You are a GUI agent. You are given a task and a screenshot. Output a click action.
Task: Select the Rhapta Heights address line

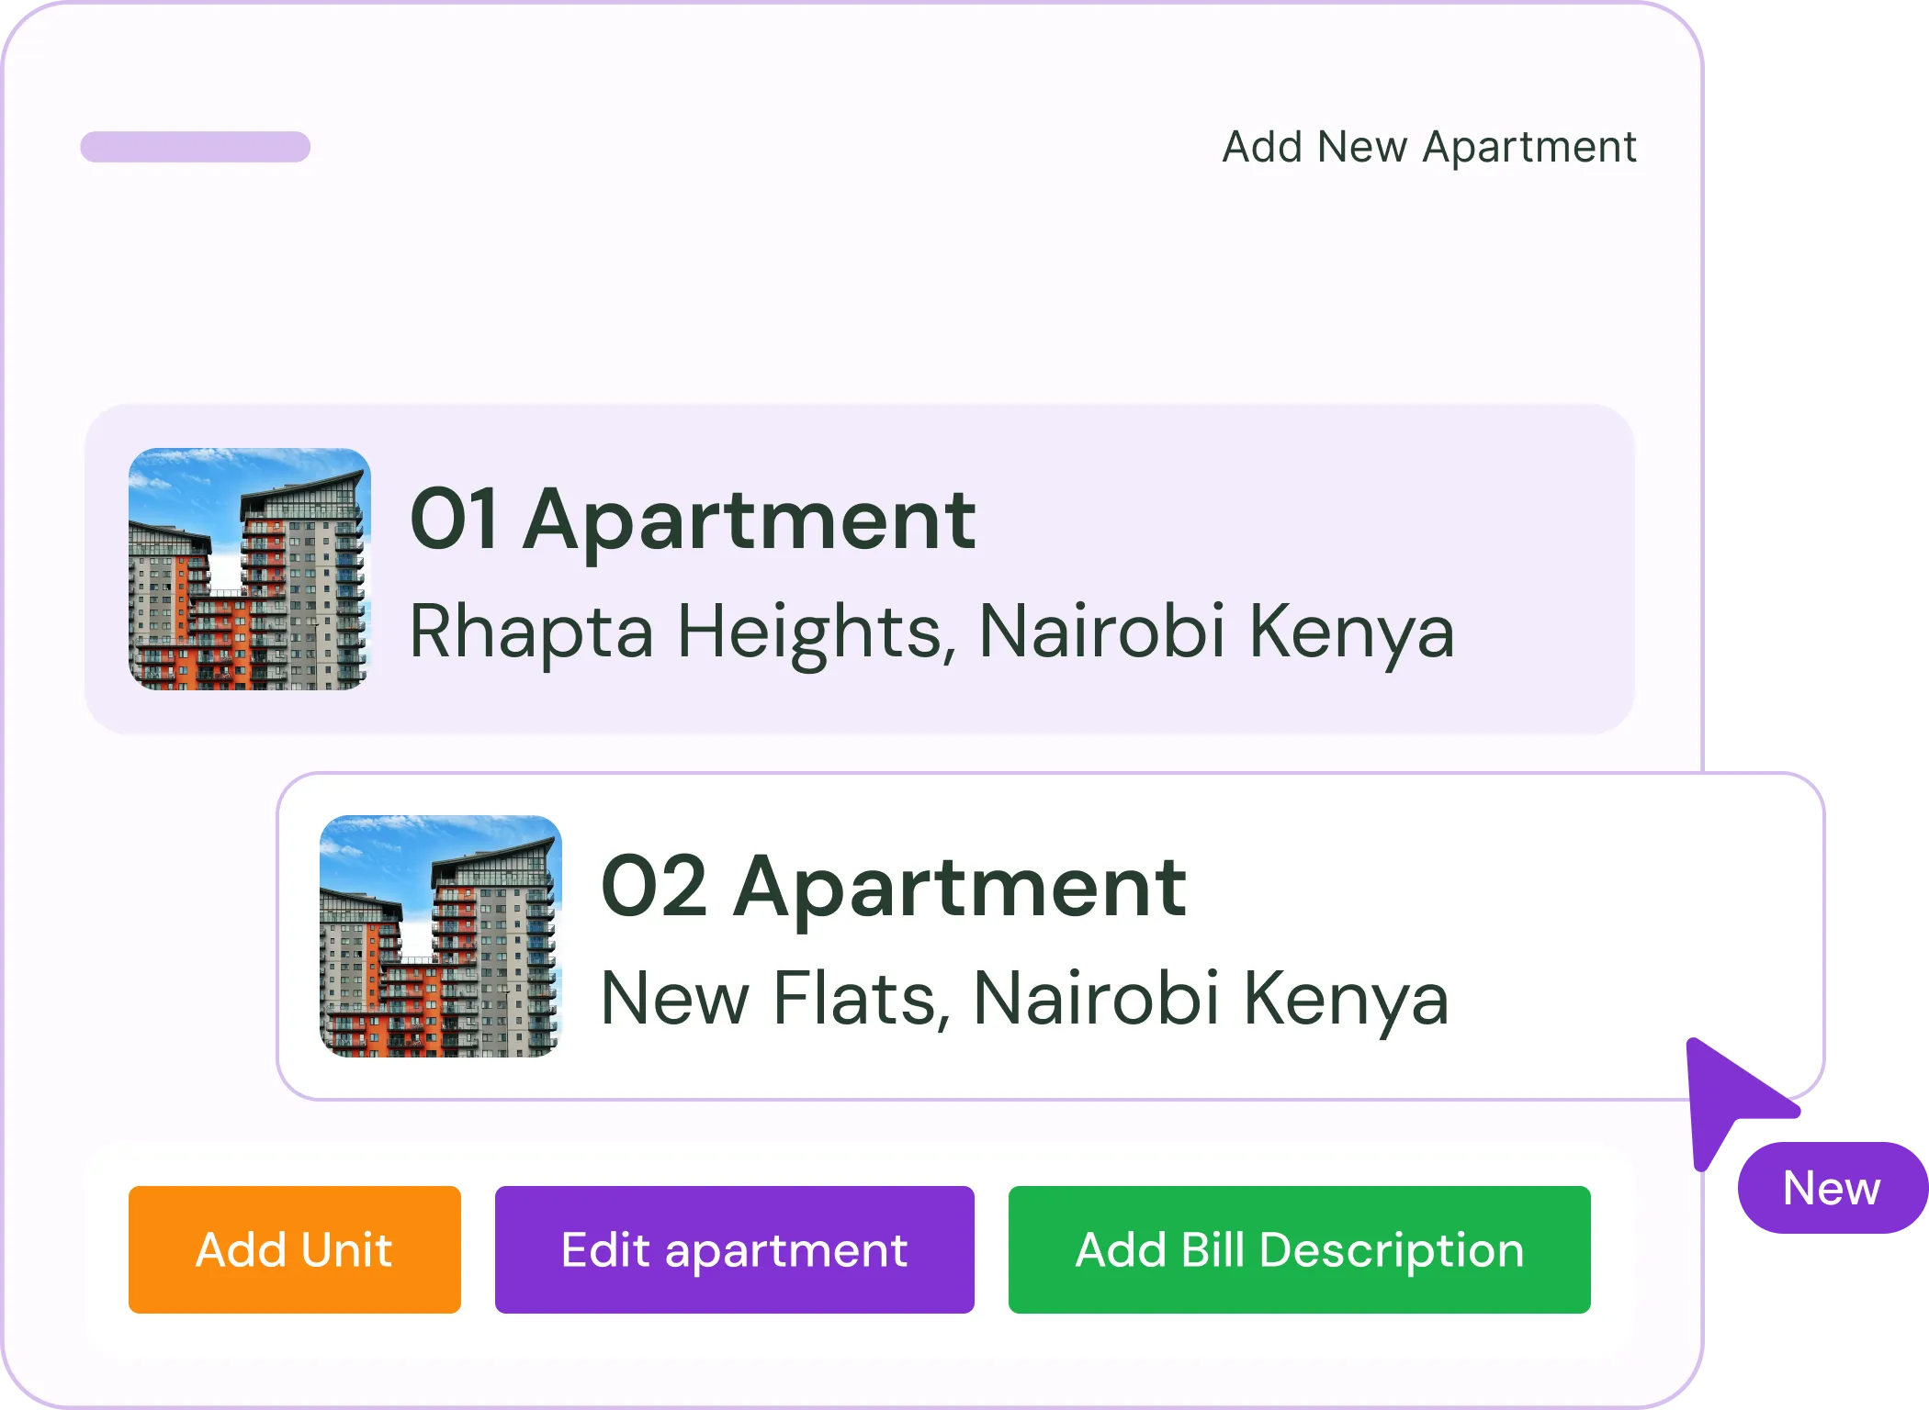(931, 632)
